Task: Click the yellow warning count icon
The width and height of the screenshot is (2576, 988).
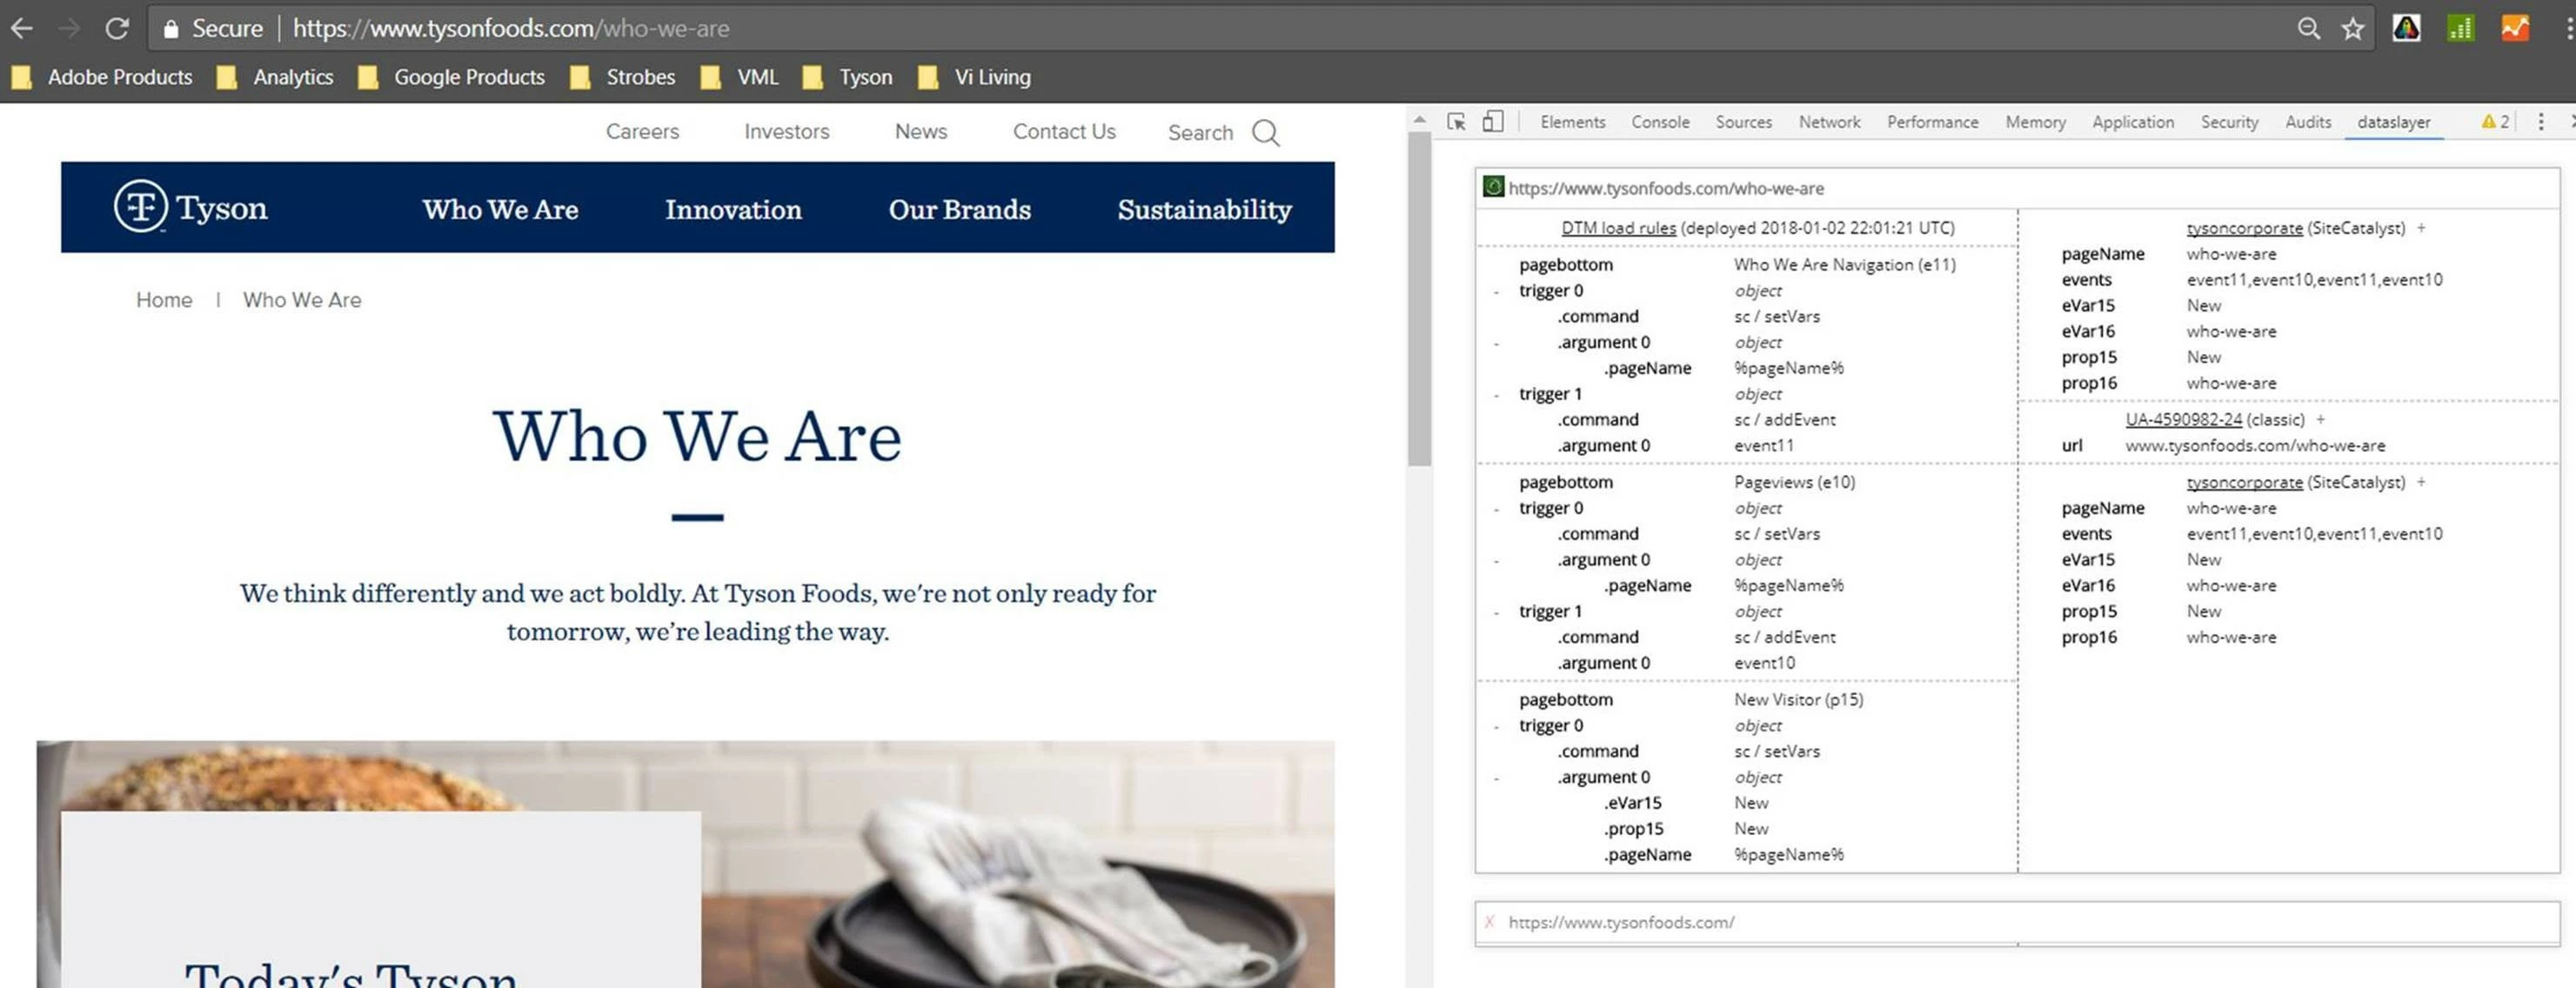Action: pos(2494,122)
